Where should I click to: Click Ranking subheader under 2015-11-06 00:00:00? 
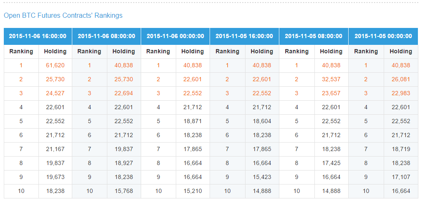coord(158,51)
